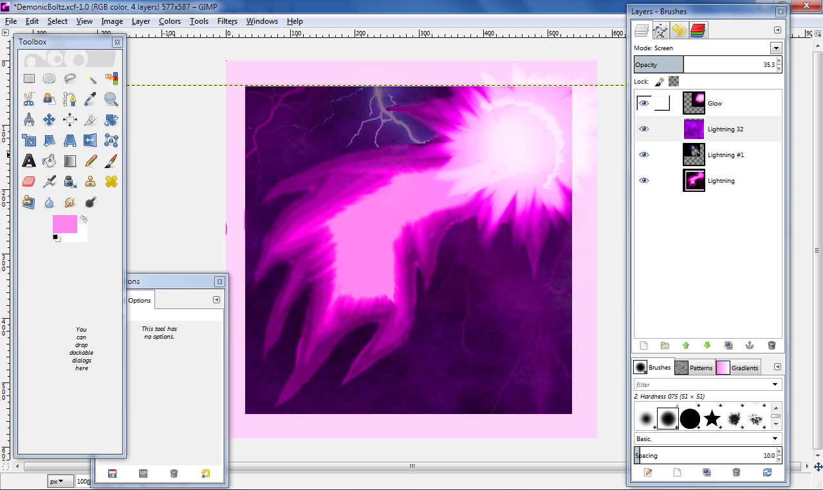Viewport: 823px width, 490px height.
Task: Choose the Foreground Select tool
Action: point(49,99)
